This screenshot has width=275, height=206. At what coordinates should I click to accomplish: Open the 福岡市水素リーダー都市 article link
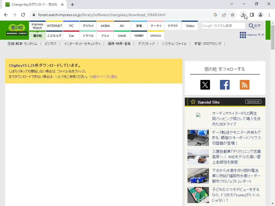click(236, 176)
